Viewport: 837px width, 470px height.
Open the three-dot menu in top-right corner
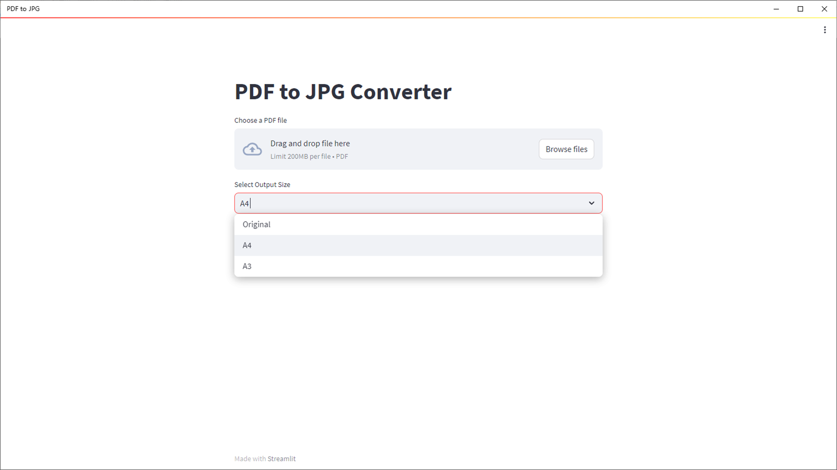[825, 30]
